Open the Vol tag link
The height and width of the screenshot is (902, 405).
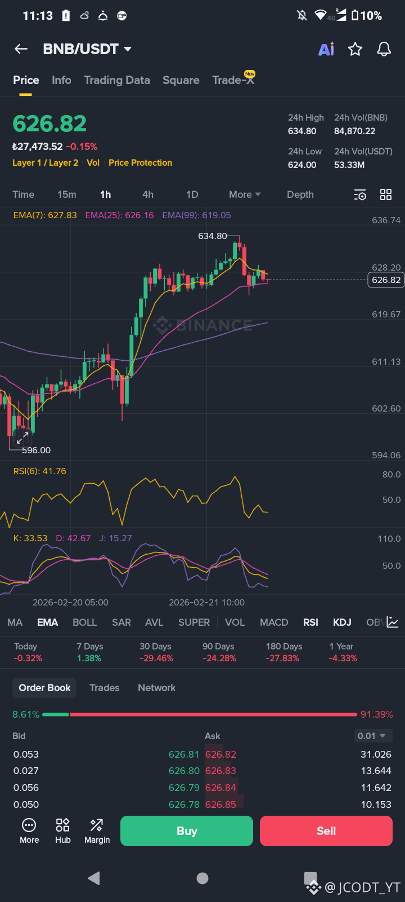tap(93, 163)
